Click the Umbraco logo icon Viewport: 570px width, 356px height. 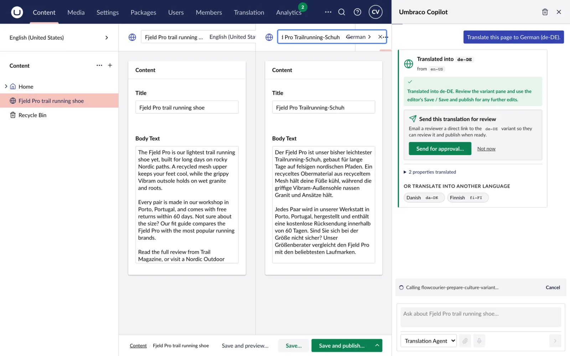(x=17, y=12)
